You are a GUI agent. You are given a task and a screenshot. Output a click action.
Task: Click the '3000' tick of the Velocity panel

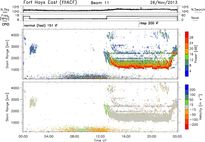point(15,99)
